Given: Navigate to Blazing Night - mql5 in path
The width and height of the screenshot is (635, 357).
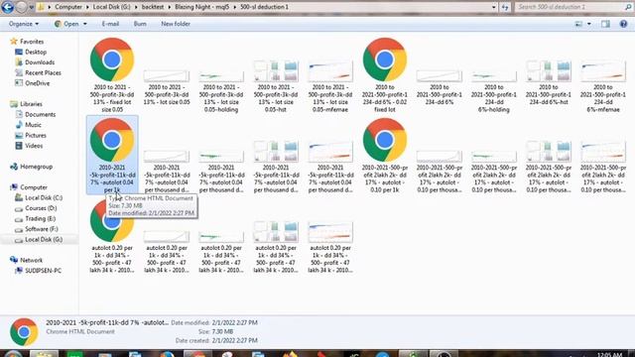Looking at the screenshot, I should click(x=201, y=7).
